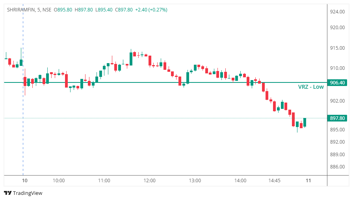The image size is (353, 200).
Task: Click the 14:45 time axis label
Action: [x=274, y=181]
